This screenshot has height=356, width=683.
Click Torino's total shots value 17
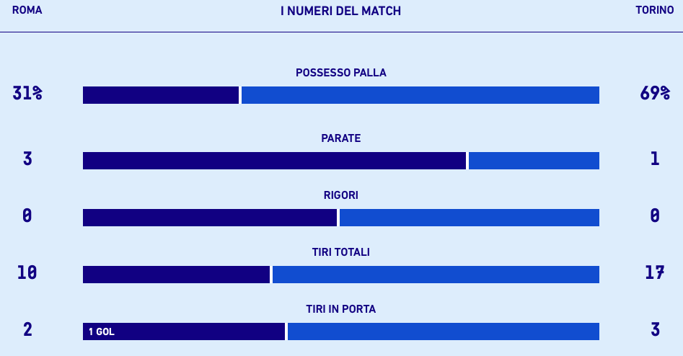point(654,272)
